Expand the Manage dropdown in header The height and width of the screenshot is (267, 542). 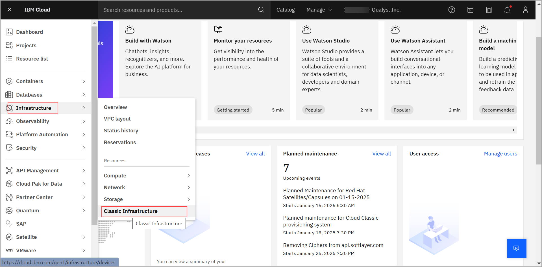[319, 10]
